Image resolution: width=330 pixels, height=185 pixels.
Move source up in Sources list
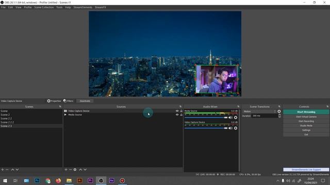click(80, 170)
